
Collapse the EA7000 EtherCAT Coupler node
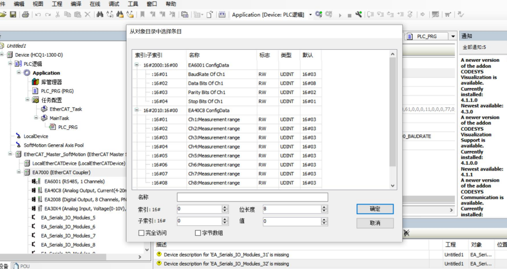(x=19, y=172)
